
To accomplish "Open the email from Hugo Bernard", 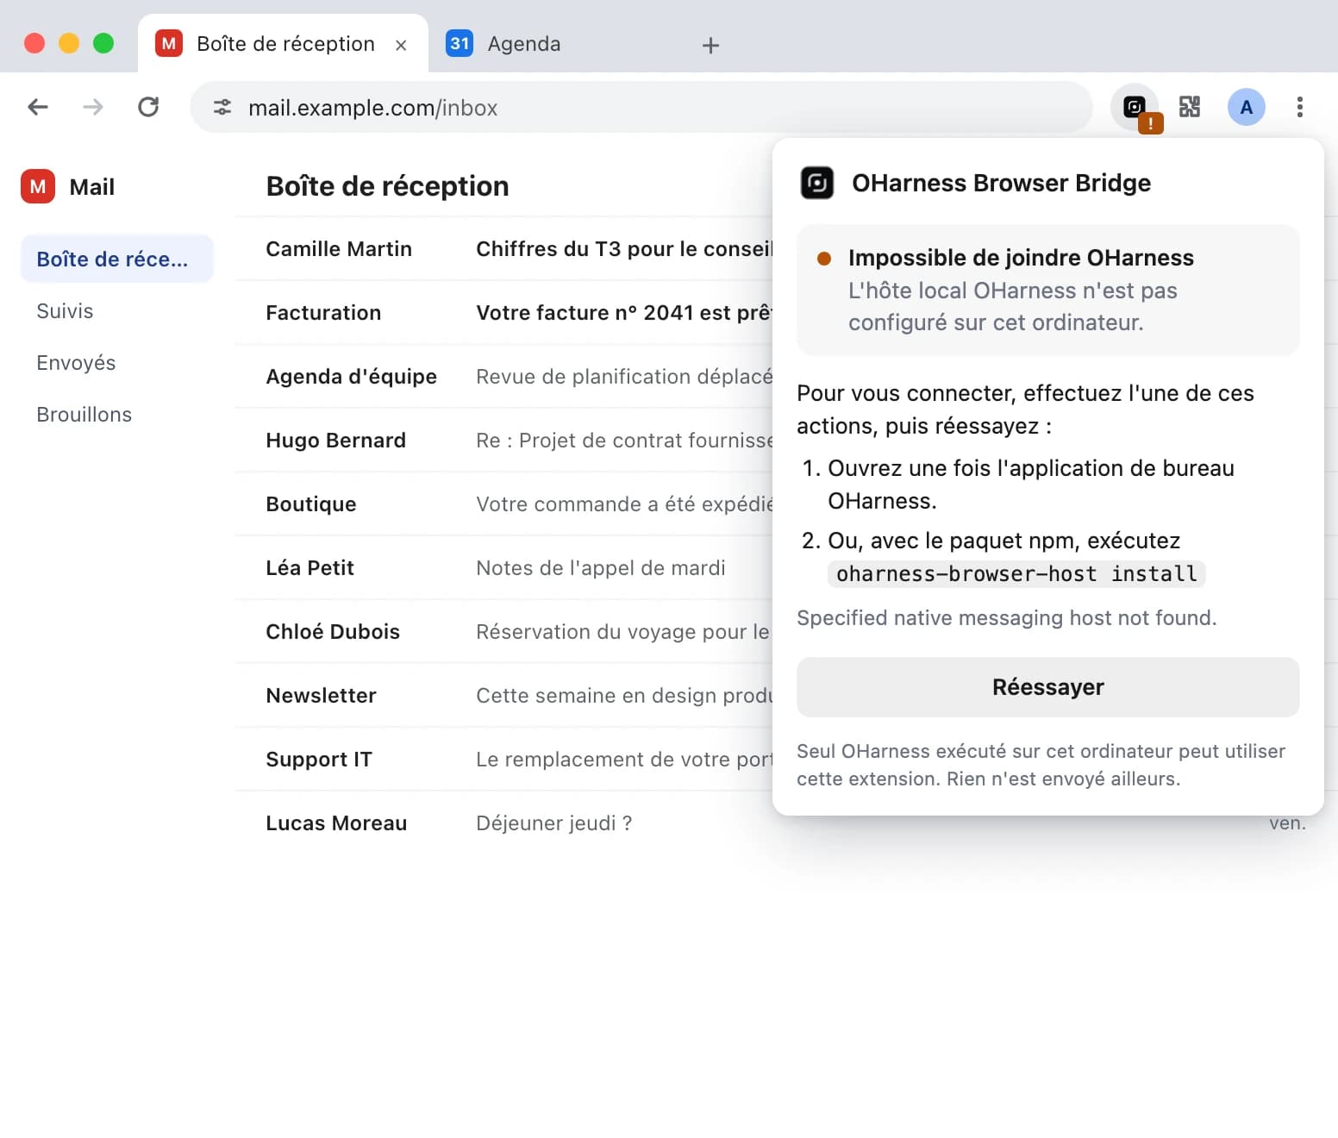I will (x=503, y=440).
